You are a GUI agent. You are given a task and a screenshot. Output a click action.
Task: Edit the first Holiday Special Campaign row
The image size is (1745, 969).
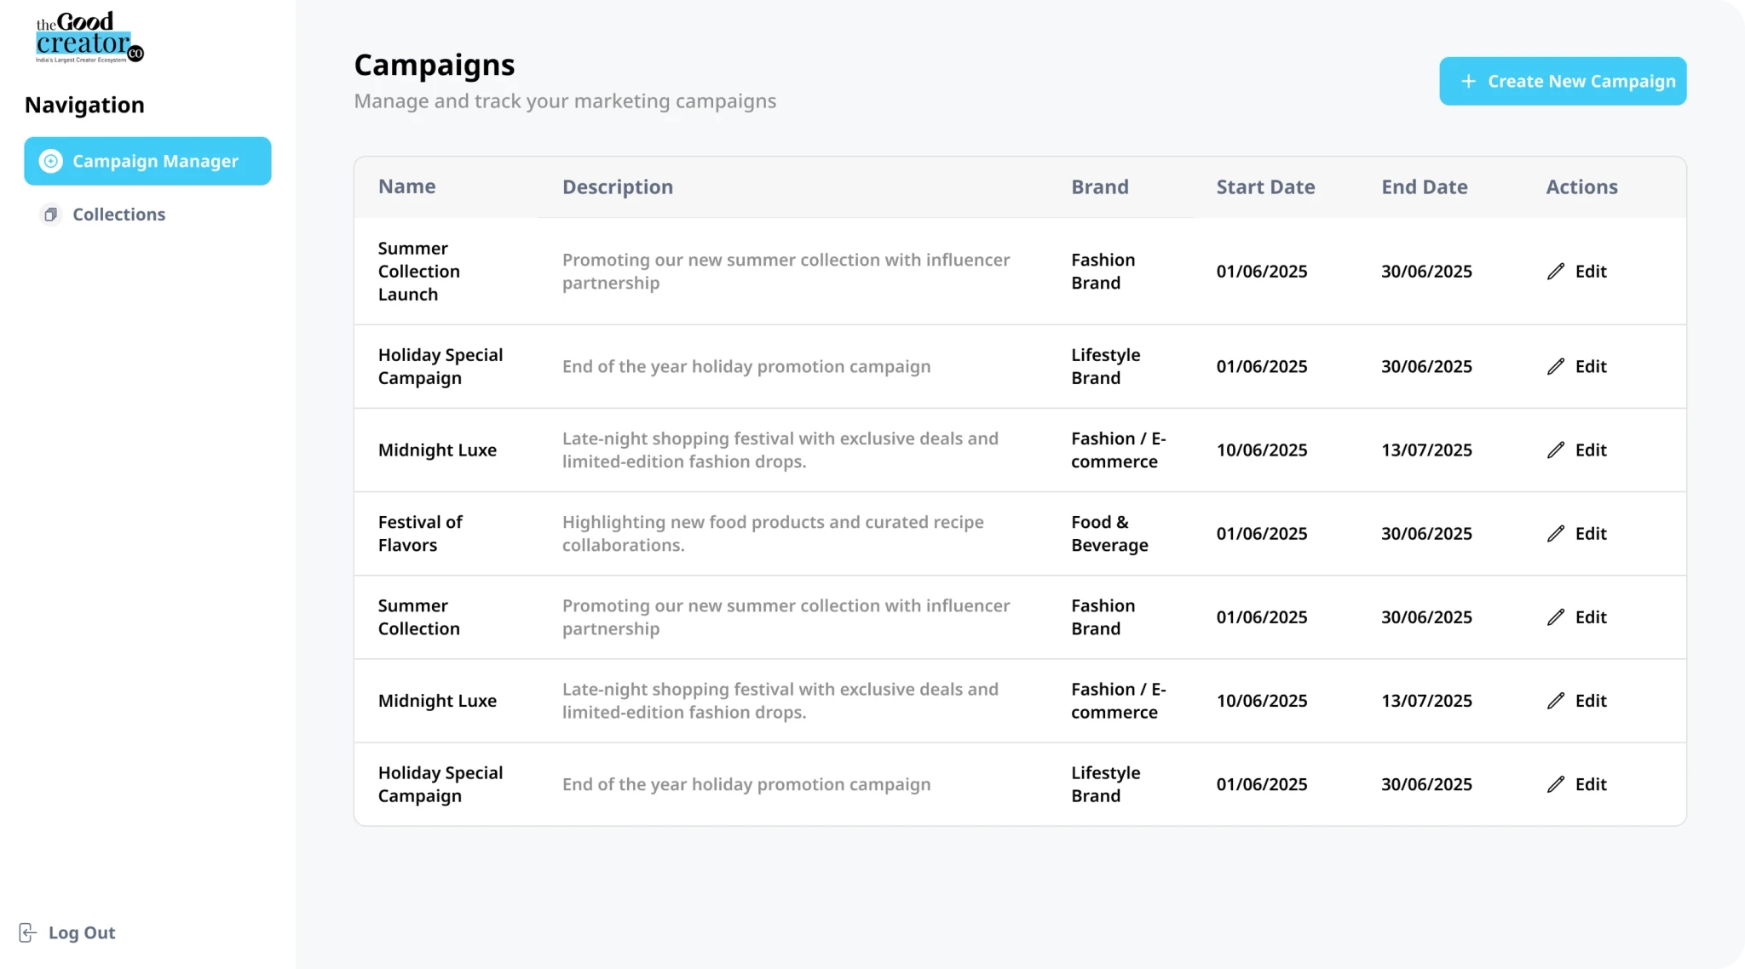[1577, 367]
